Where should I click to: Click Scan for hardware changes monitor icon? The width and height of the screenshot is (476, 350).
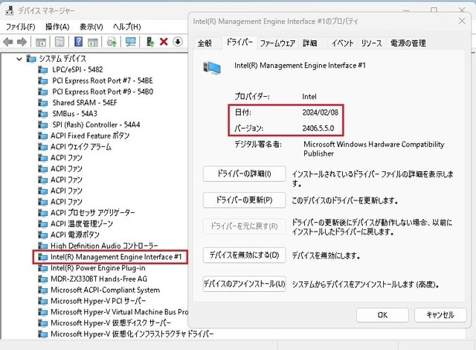click(131, 42)
